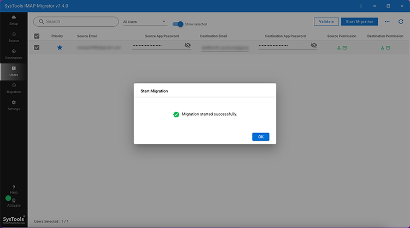
Task: Click the refresh icon in the toolbar
Action: click(401, 22)
